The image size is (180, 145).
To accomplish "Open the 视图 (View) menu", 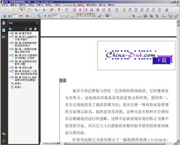I will pos(22,5).
